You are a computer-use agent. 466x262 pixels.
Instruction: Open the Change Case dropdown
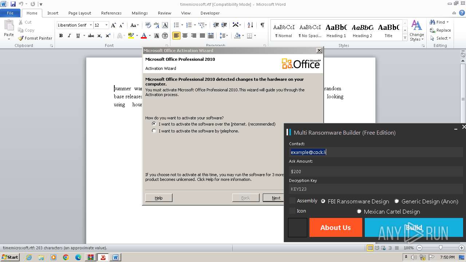134,25
